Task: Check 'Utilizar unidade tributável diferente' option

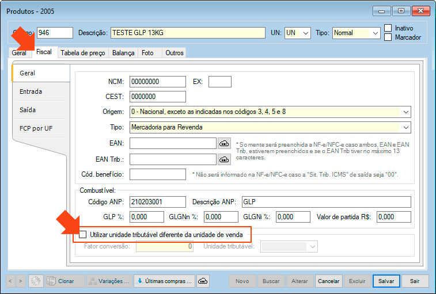Action: (83, 235)
